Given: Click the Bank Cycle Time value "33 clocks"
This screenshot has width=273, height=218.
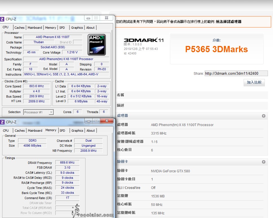Looking at the screenshot, I should pyautogui.click(x=67, y=193).
